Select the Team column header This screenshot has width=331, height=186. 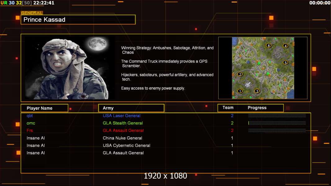coord(228,108)
